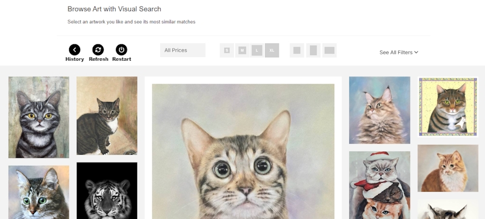Open the orange cat painting thumbnail
The height and width of the screenshot is (219, 485).
tap(448, 168)
